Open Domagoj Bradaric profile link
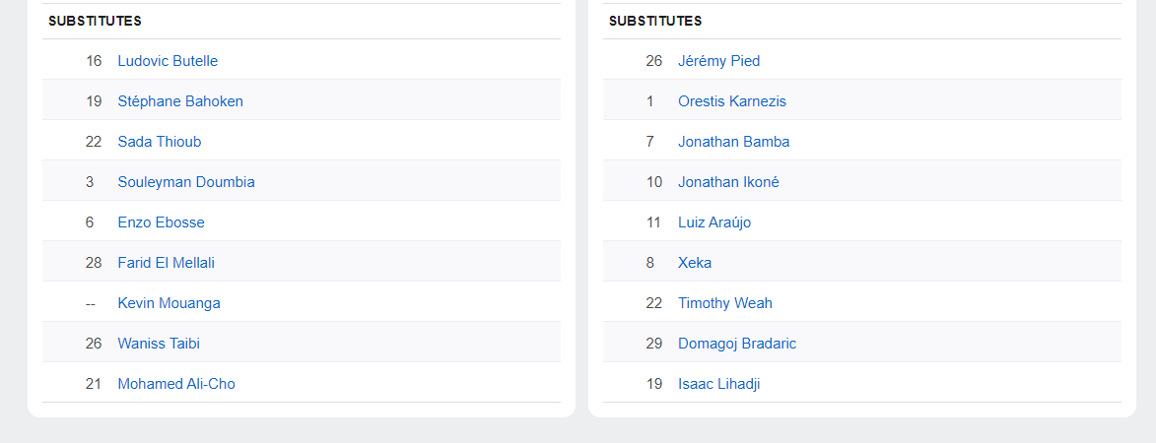This screenshot has height=443, width=1156. click(x=737, y=344)
